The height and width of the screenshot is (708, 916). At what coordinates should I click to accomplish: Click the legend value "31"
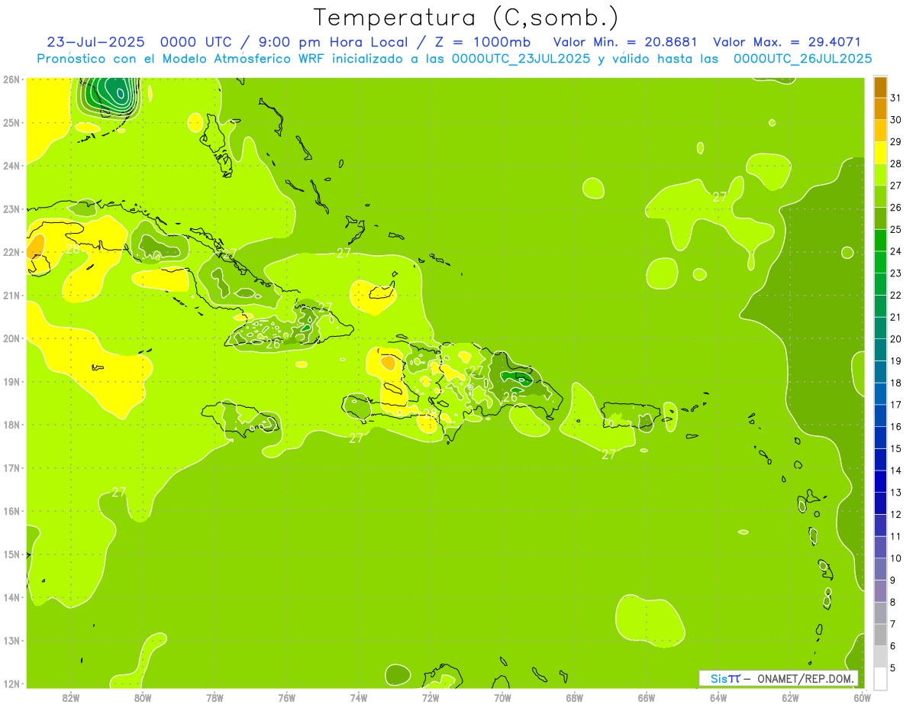895,98
